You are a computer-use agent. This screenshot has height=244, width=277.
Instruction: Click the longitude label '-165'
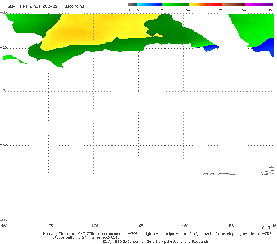(x=138, y=226)
